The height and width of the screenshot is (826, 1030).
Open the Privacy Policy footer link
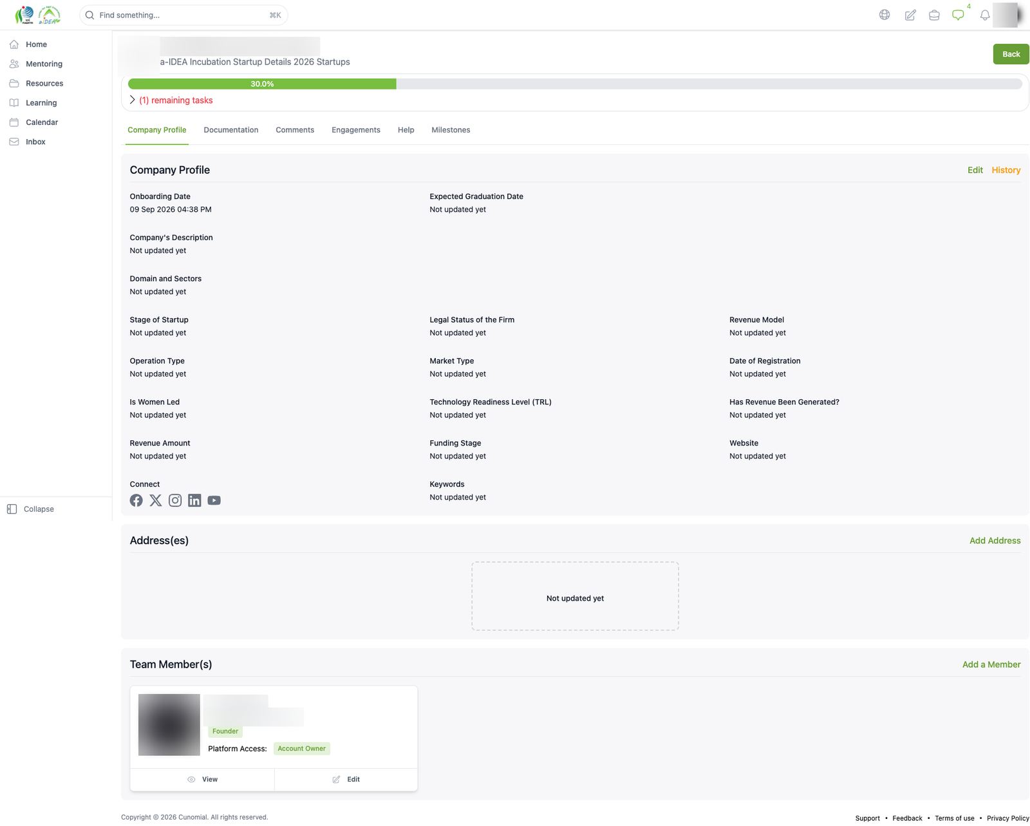1007,818
